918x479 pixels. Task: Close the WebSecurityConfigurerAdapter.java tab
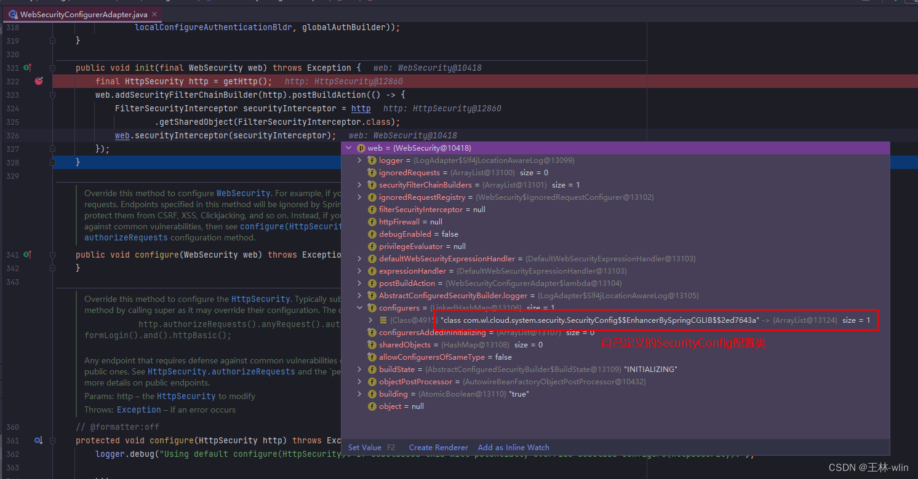[154, 14]
